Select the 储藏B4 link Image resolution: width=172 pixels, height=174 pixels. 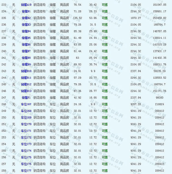pyautogui.click(x=26, y=31)
